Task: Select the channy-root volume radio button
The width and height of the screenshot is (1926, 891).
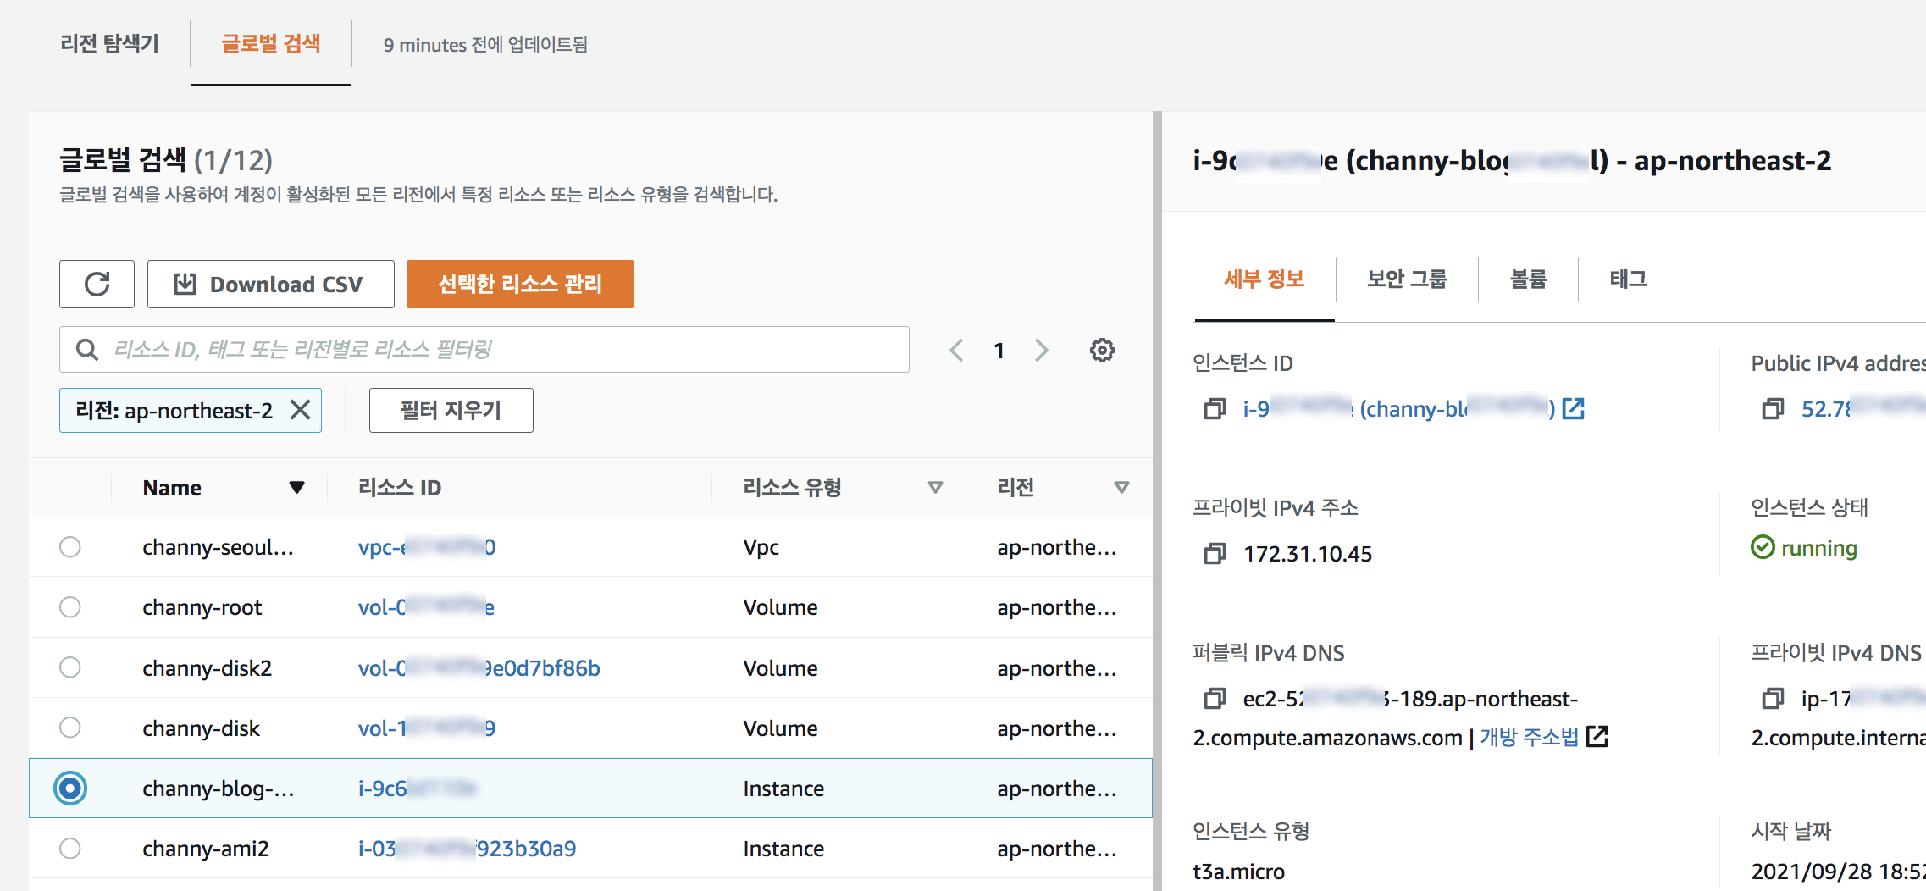Action: click(70, 607)
